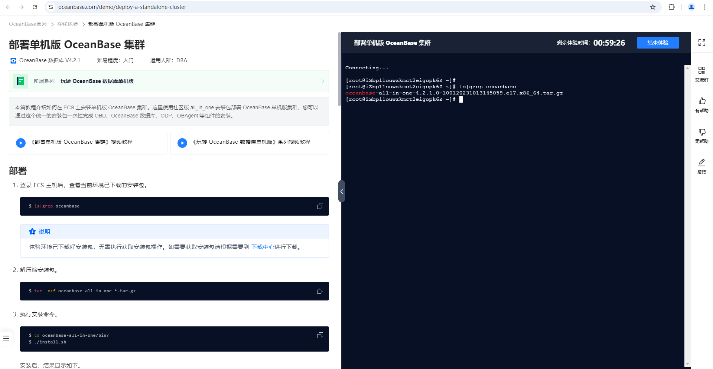Bookmark this page with the star icon
Screen dimensions: 713x369
tap(653, 7)
